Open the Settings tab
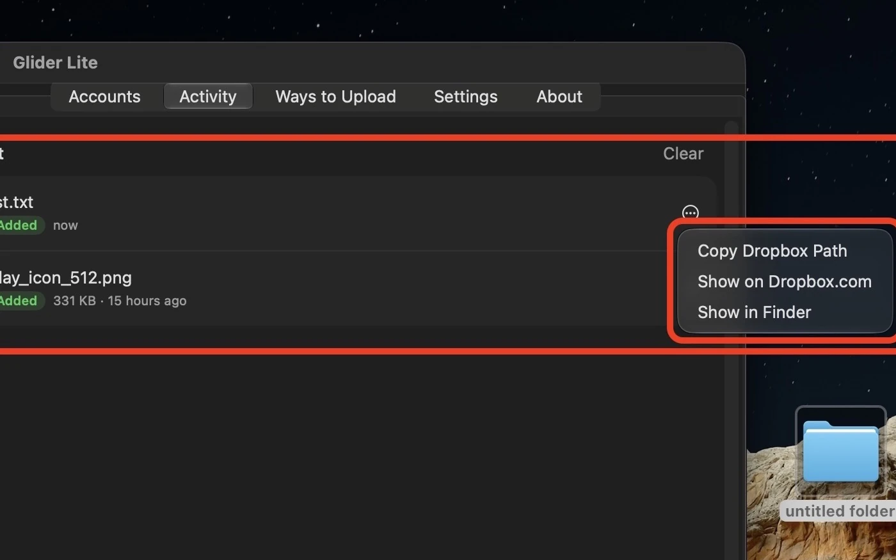896x560 pixels. click(x=465, y=97)
